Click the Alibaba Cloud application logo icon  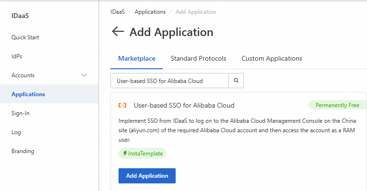pos(122,105)
